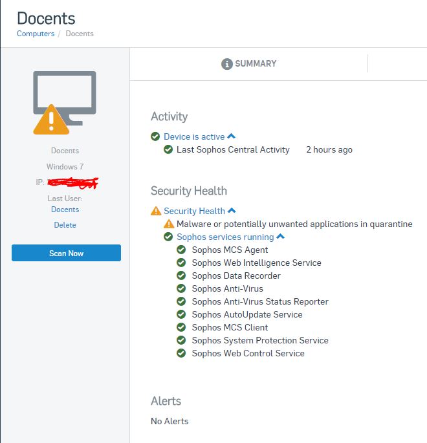
Task: Click the computer warning device icon
Action: (x=65, y=103)
